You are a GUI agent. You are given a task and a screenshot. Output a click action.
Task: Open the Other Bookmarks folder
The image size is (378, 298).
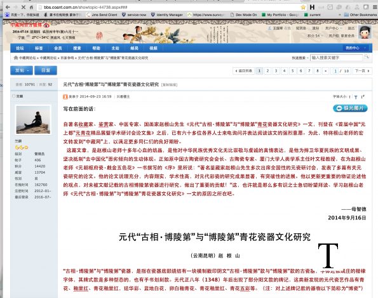click(x=360, y=15)
